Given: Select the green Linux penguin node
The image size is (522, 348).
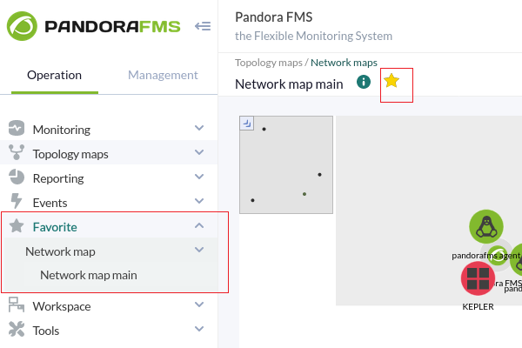Looking at the screenshot, I should (486, 226).
